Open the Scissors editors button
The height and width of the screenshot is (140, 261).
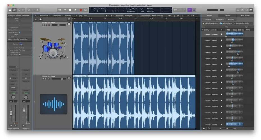[x=37, y=10]
